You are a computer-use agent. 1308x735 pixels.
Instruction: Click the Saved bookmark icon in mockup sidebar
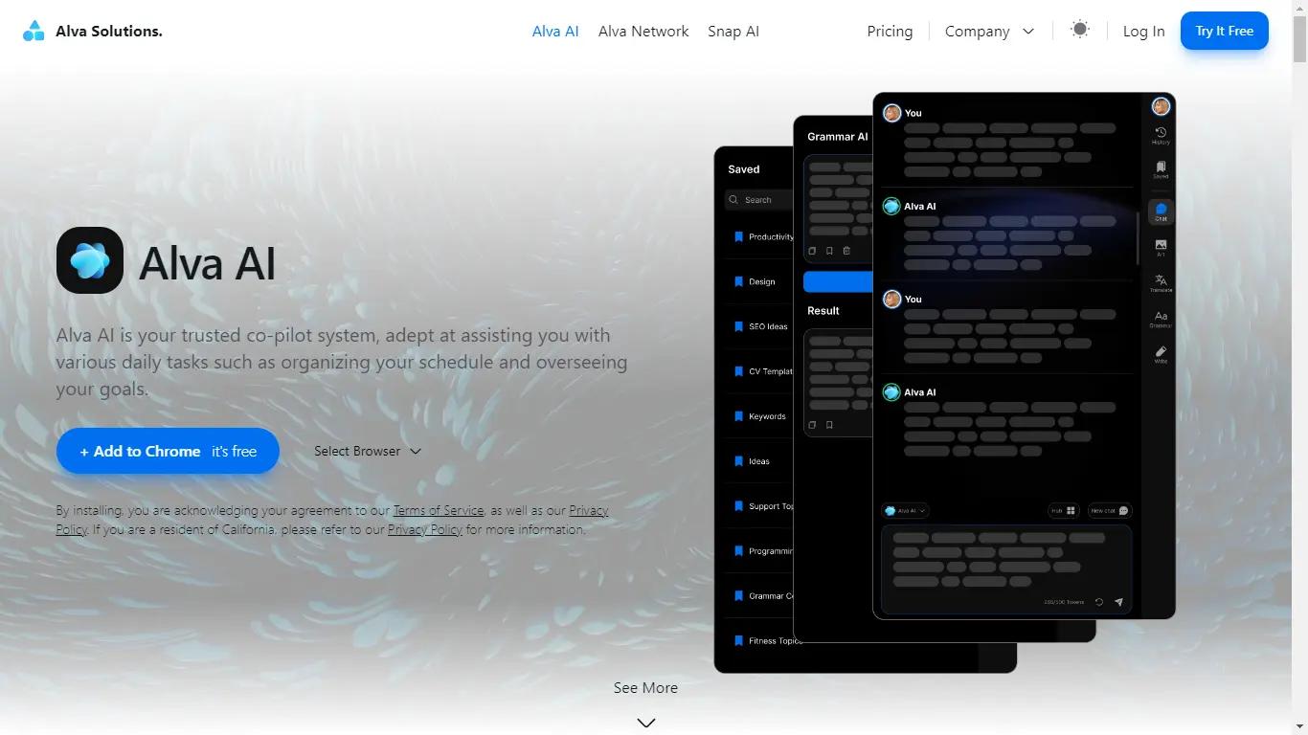1161,169
